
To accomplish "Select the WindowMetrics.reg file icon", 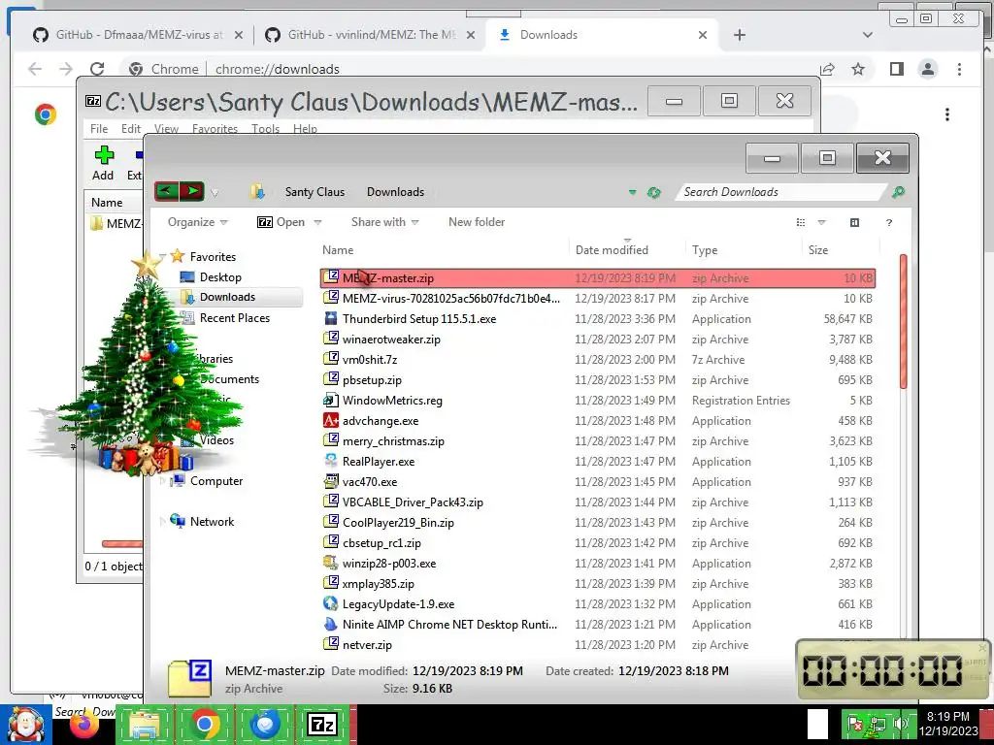I will [x=330, y=401].
